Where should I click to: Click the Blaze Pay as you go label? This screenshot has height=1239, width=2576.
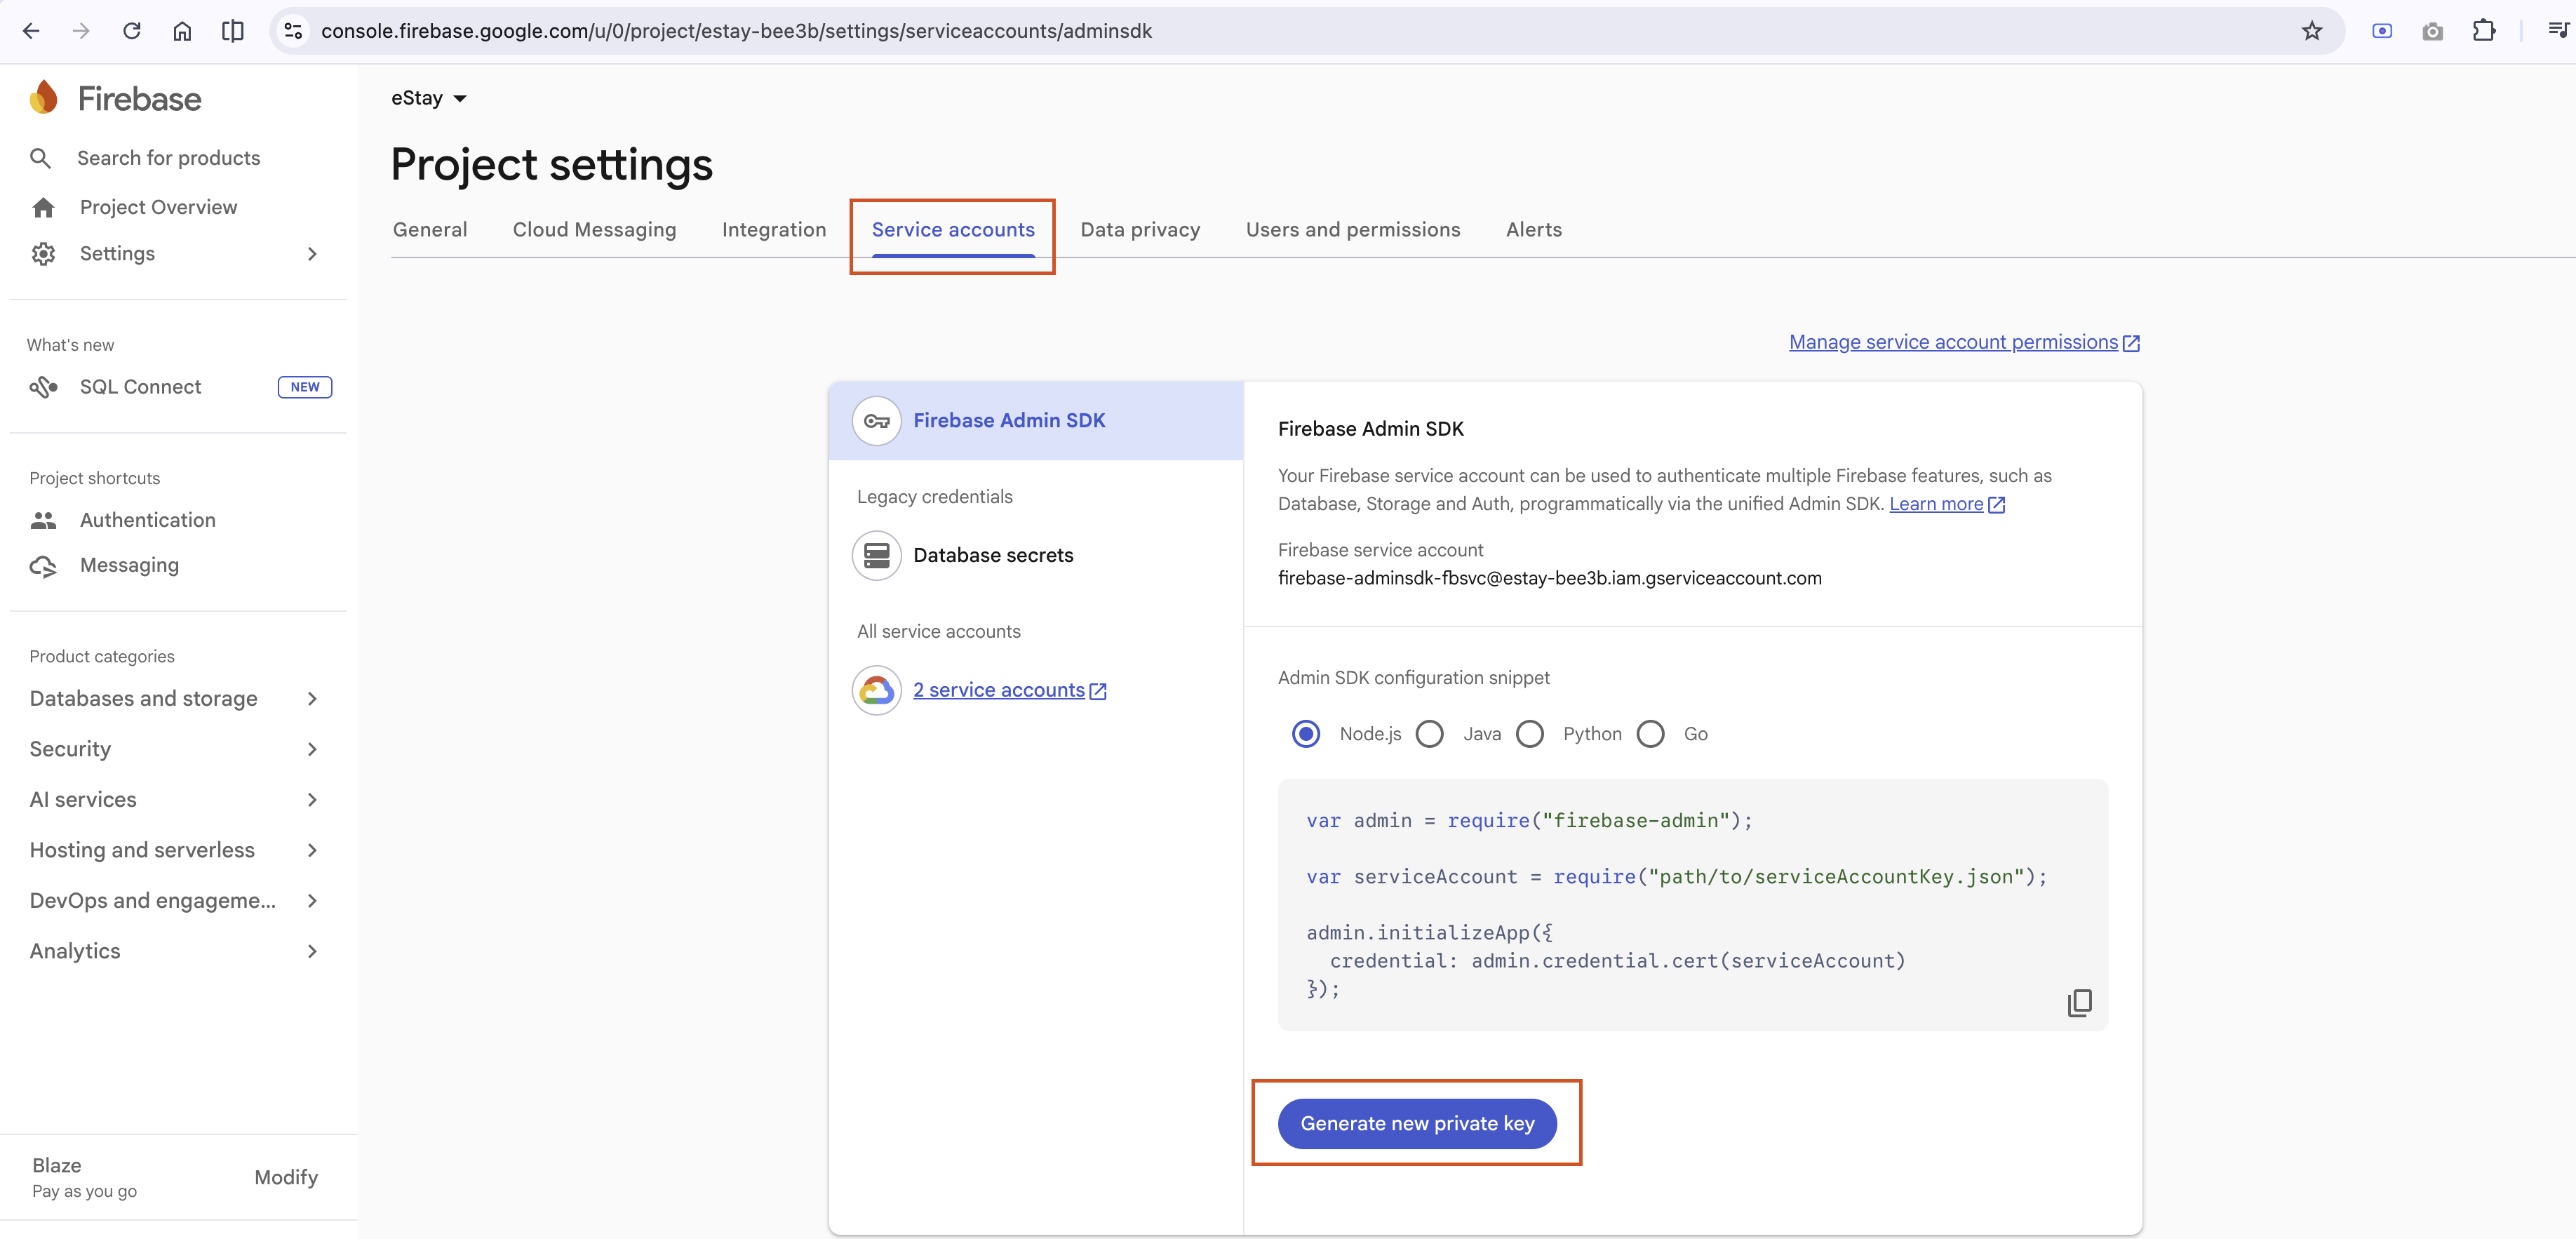click(x=84, y=1178)
